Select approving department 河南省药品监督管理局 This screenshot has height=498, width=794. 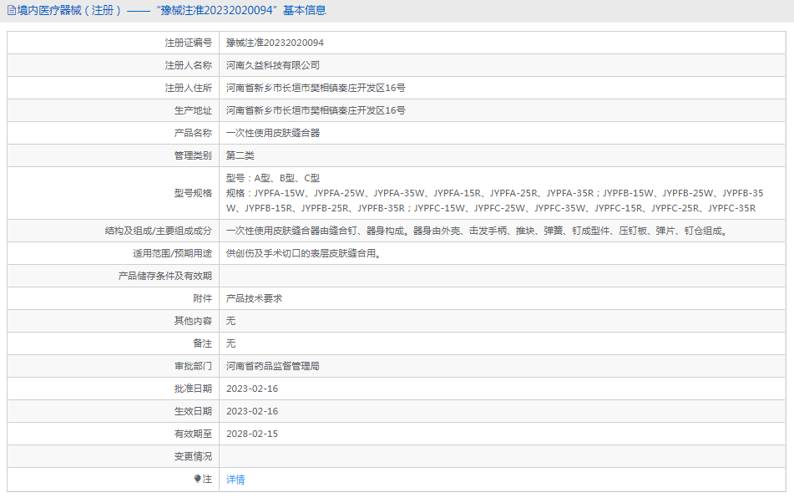point(273,366)
